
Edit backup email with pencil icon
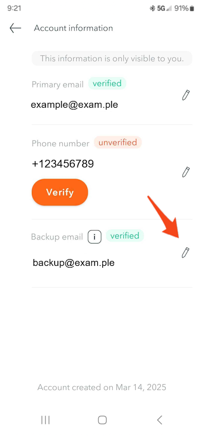185,253
